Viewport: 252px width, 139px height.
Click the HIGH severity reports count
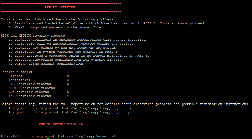(68, 84)
